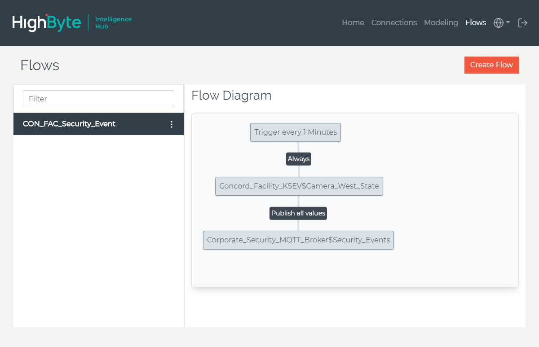Go to the Home page
Image resolution: width=539 pixels, height=347 pixels.
click(x=353, y=22)
